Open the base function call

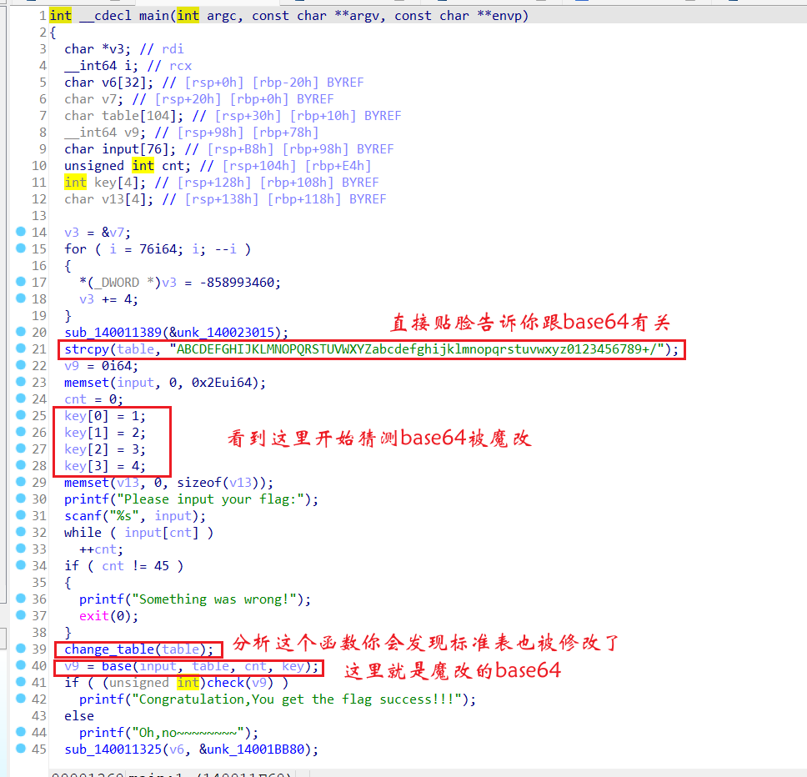[x=117, y=666]
